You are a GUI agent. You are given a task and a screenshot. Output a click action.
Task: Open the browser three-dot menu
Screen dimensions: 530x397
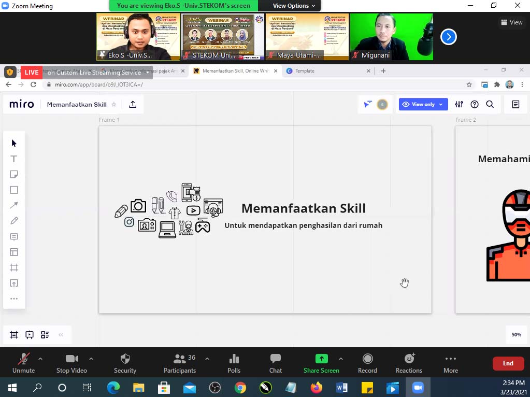tap(522, 84)
